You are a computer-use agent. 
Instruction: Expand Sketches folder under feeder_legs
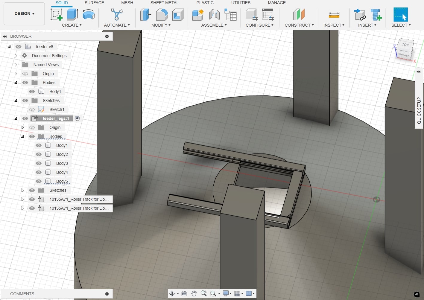tap(22, 190)
